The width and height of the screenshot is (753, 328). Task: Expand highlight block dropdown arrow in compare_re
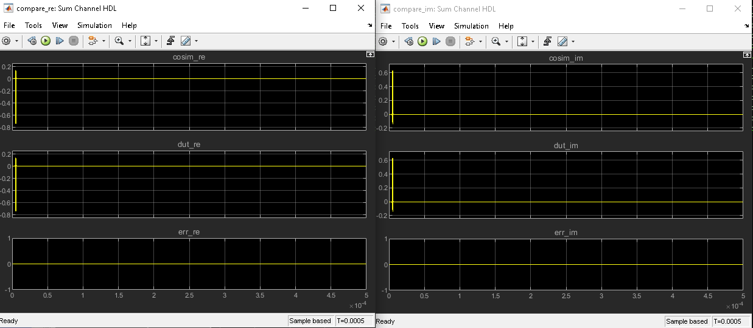[x=103, y=41]
